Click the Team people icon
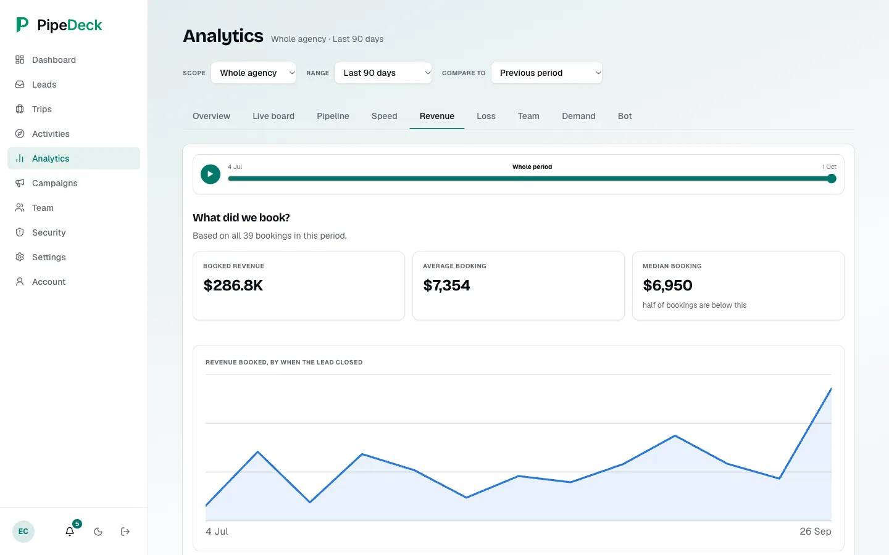 [x=20, y=208]
